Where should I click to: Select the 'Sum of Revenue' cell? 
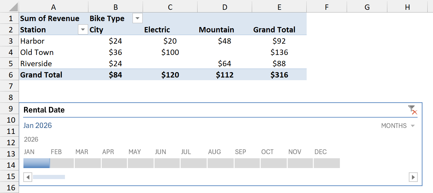click(x=53, y=18)
